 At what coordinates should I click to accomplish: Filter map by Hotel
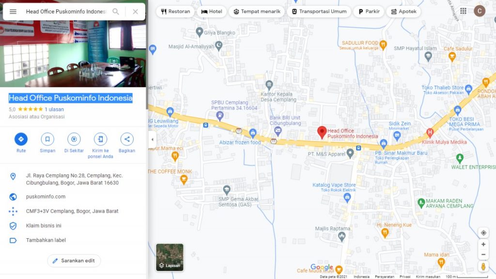click(212, 12)
